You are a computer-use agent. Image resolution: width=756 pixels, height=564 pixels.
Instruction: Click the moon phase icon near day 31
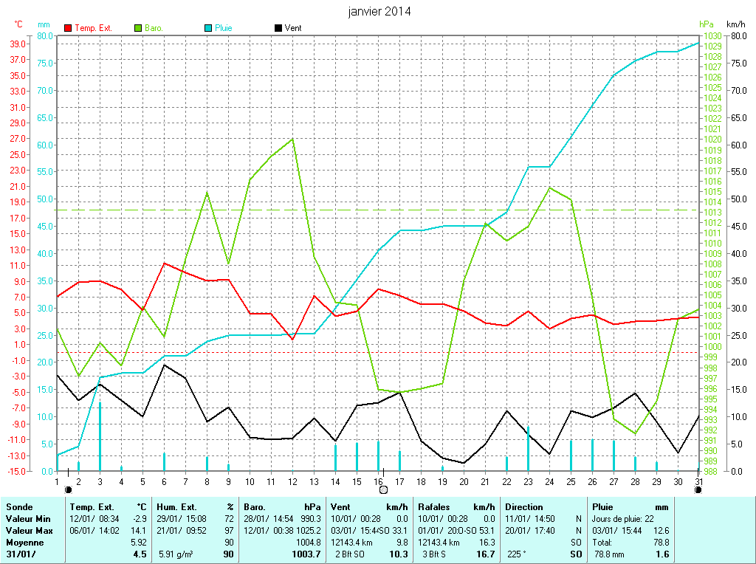pos(698,489)
